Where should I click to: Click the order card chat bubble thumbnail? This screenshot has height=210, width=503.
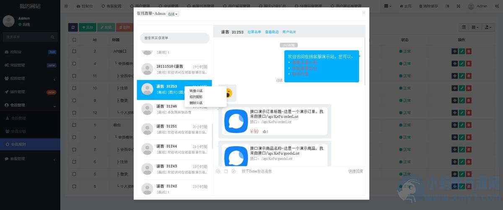tap(236, 121)
